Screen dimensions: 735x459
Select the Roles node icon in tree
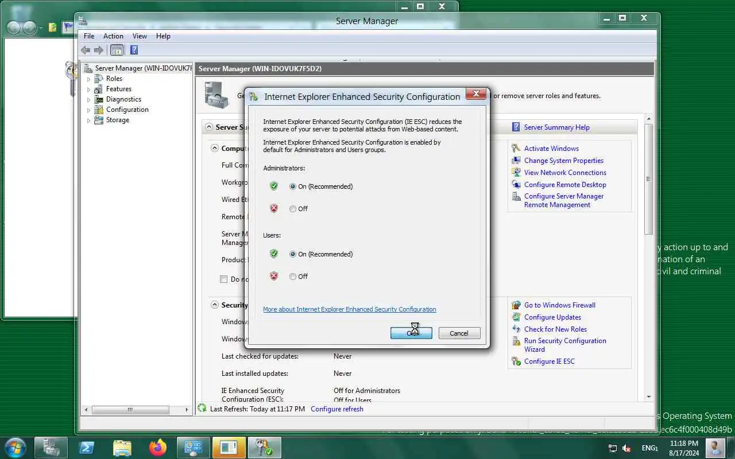pos(99,79)
